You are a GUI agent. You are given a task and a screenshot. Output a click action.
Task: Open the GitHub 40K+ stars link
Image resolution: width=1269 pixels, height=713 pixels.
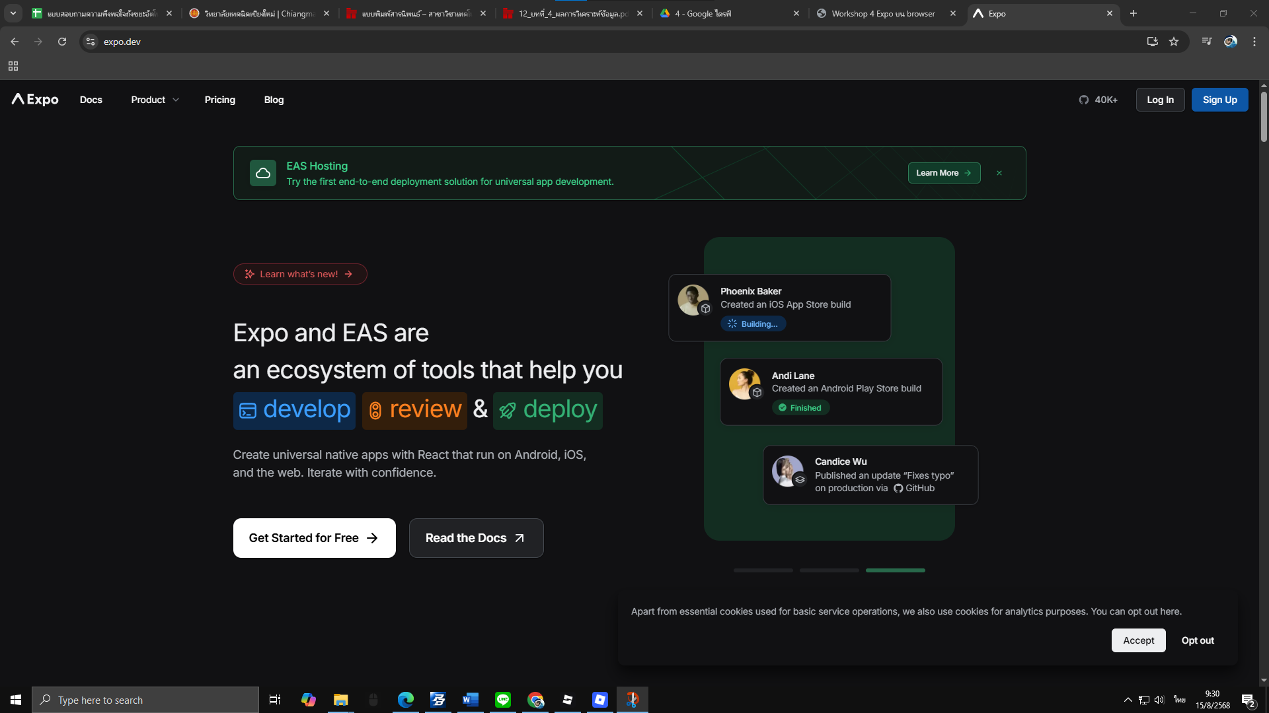click(x=1098, y=100)
